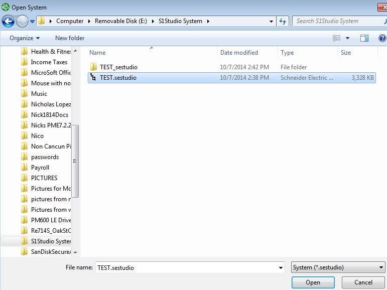Screen dimensions: 387x290
Task: Click the PM600 LE Drive folder icon
Action: point(24,220)
